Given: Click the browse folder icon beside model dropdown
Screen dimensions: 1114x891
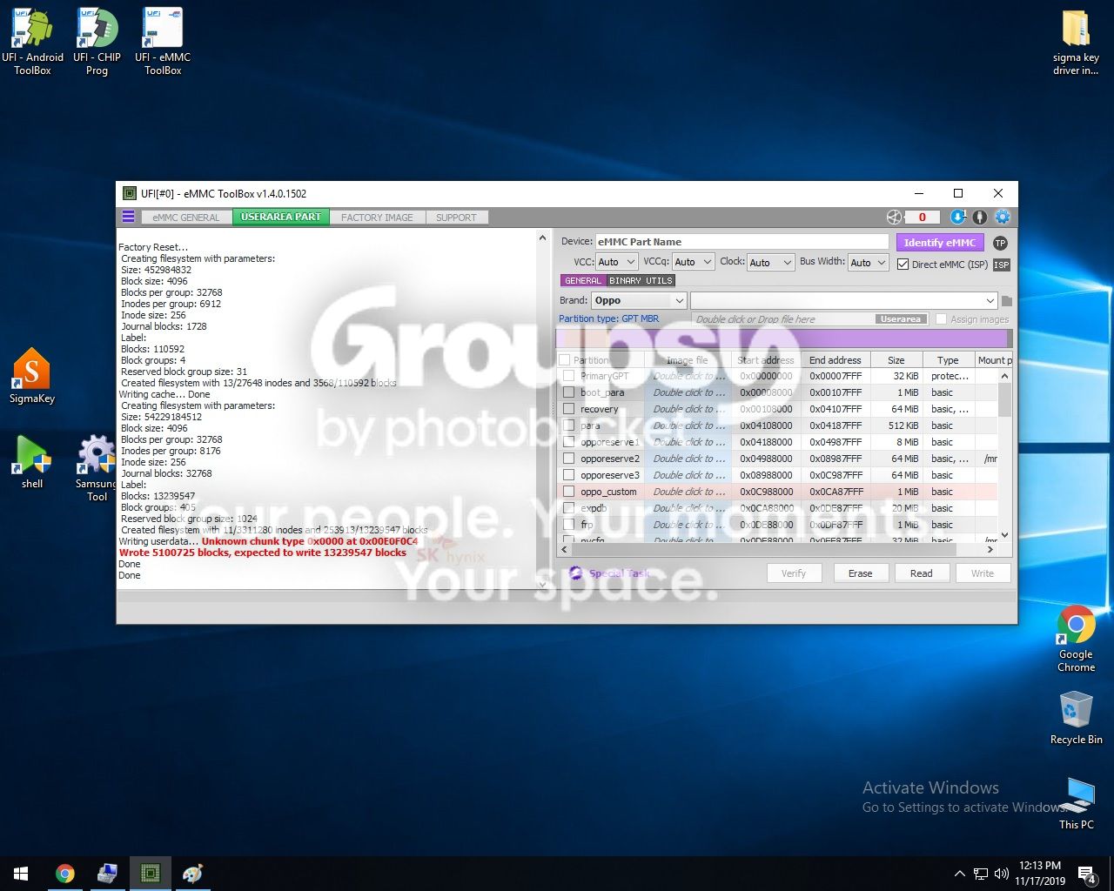Looking at the screenshot, I should pyautogui.click(x=1007, y=301).
